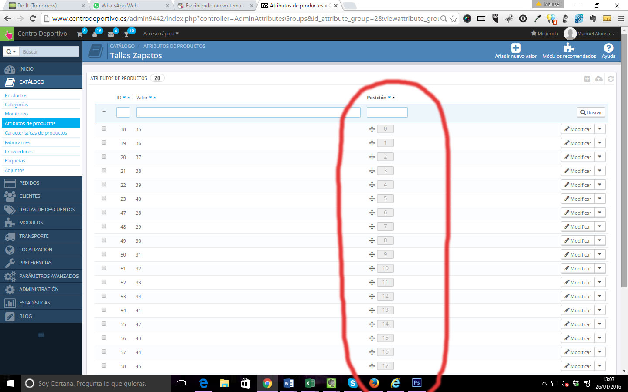Open customers notification icon with badge 16

click(95, 34)
